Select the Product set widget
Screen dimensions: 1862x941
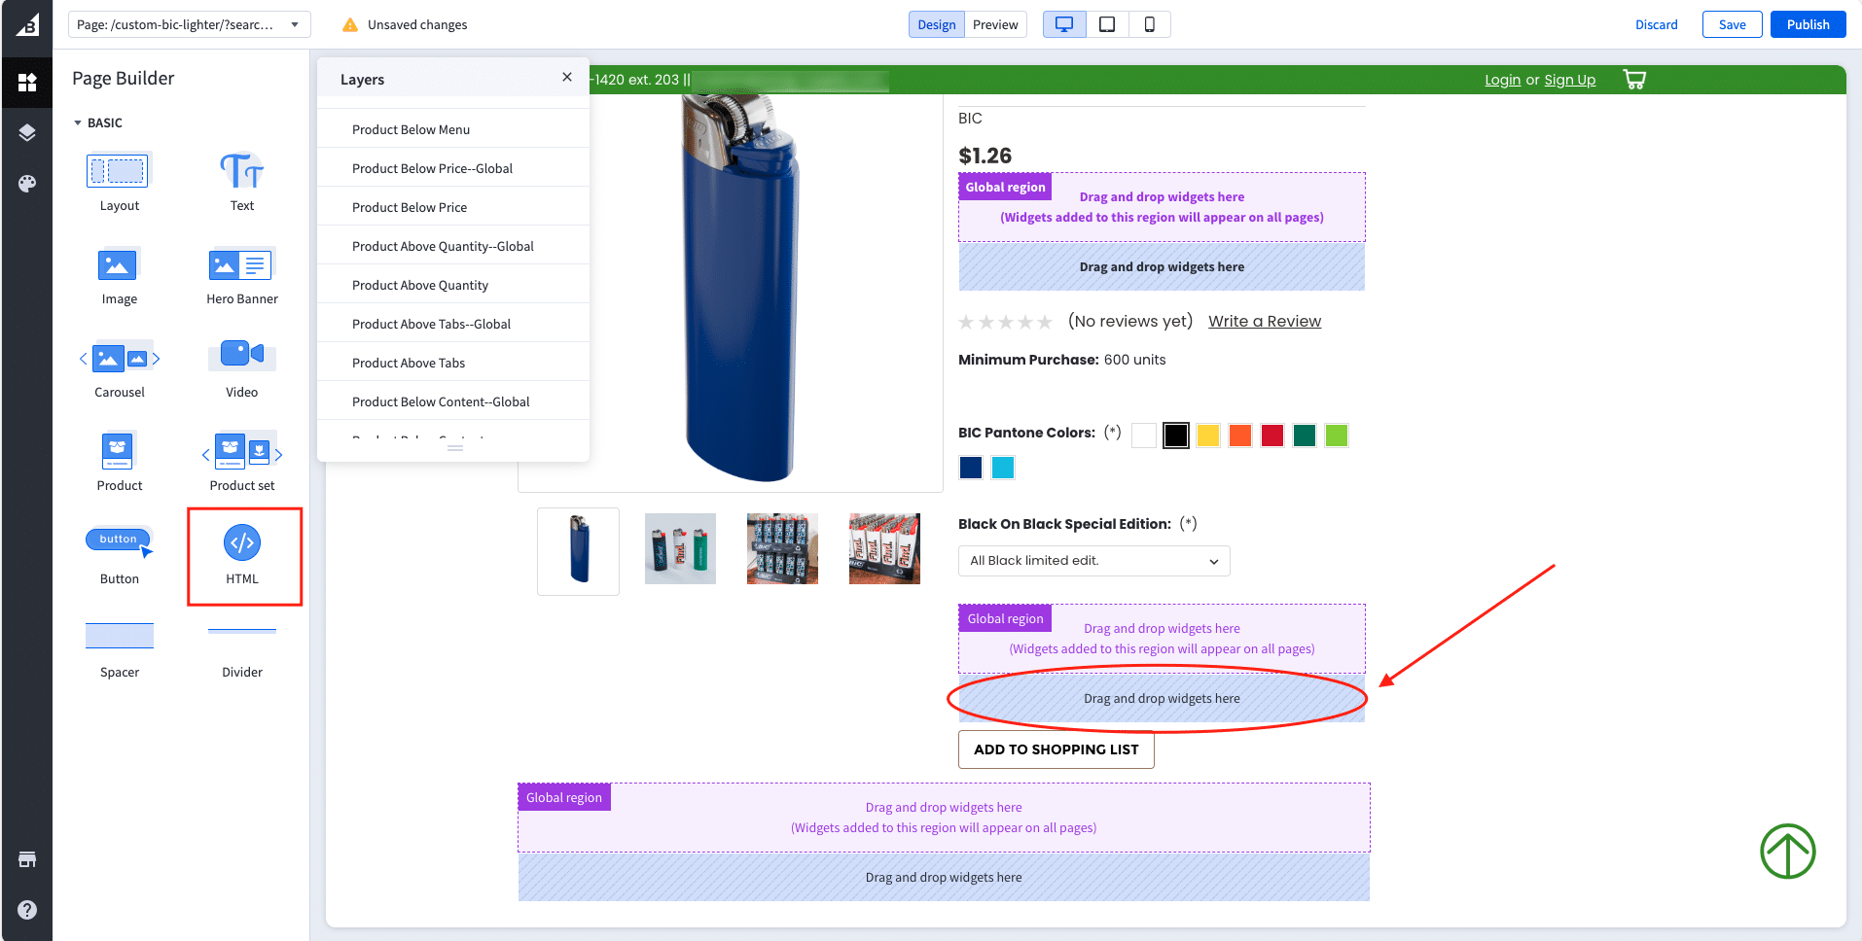pos(242,463)
